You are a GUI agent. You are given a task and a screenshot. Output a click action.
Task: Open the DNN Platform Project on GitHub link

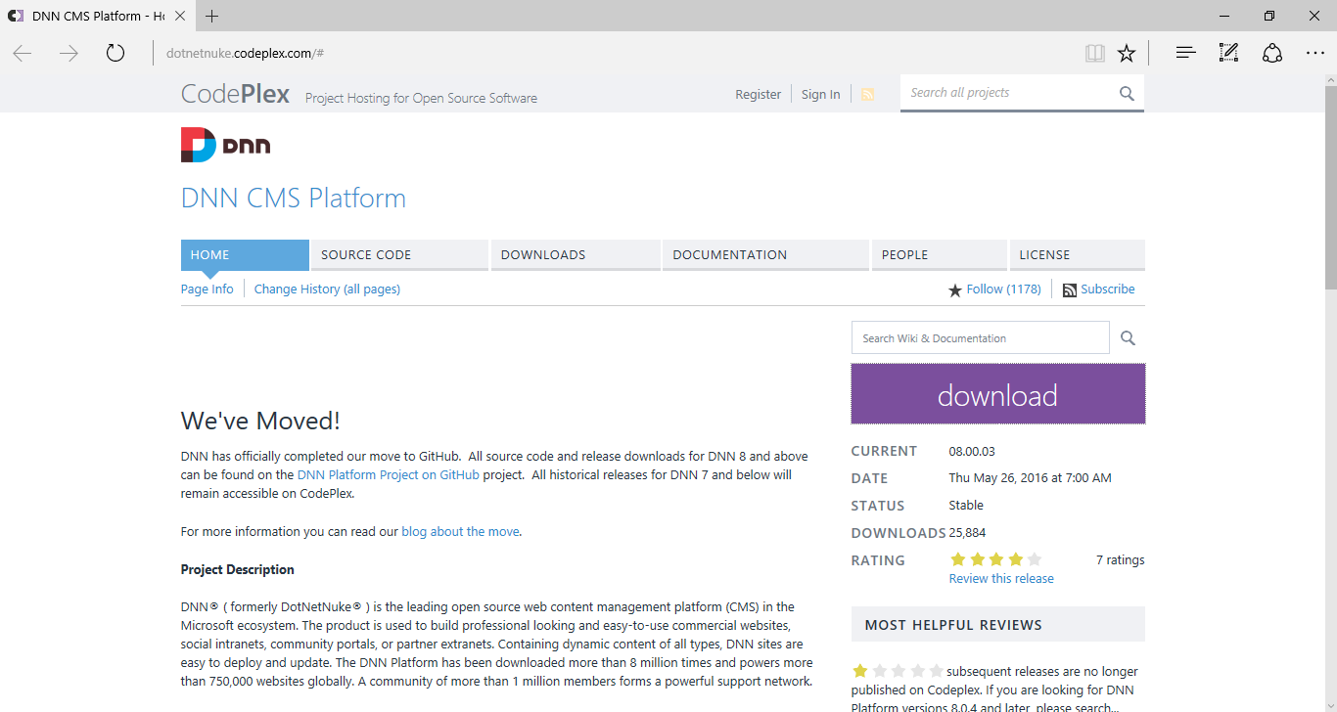tap(388, 475)
